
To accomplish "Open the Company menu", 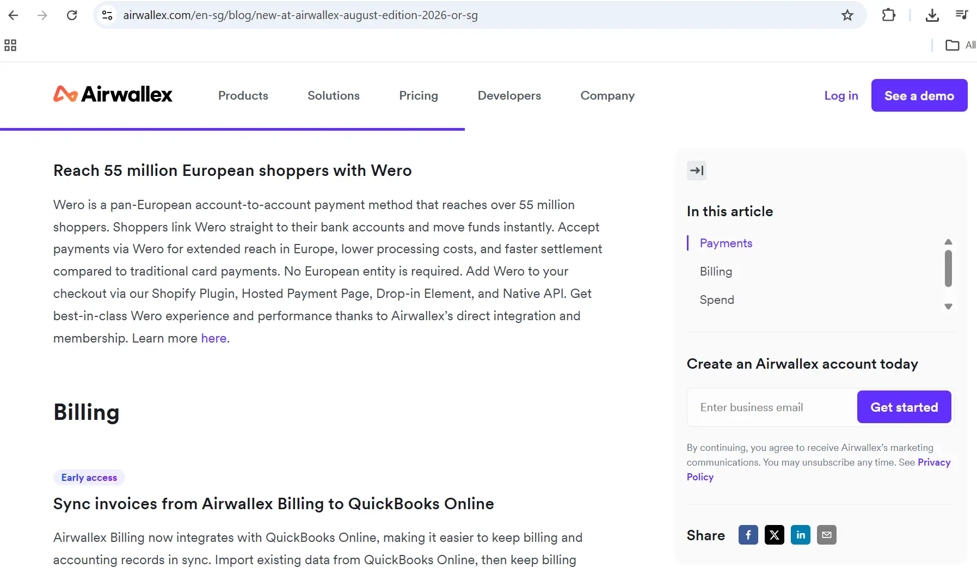I will click(x=607, y=95).
